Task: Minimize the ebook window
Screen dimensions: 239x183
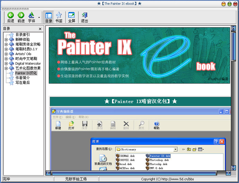Action: click(x=224, y=4)
